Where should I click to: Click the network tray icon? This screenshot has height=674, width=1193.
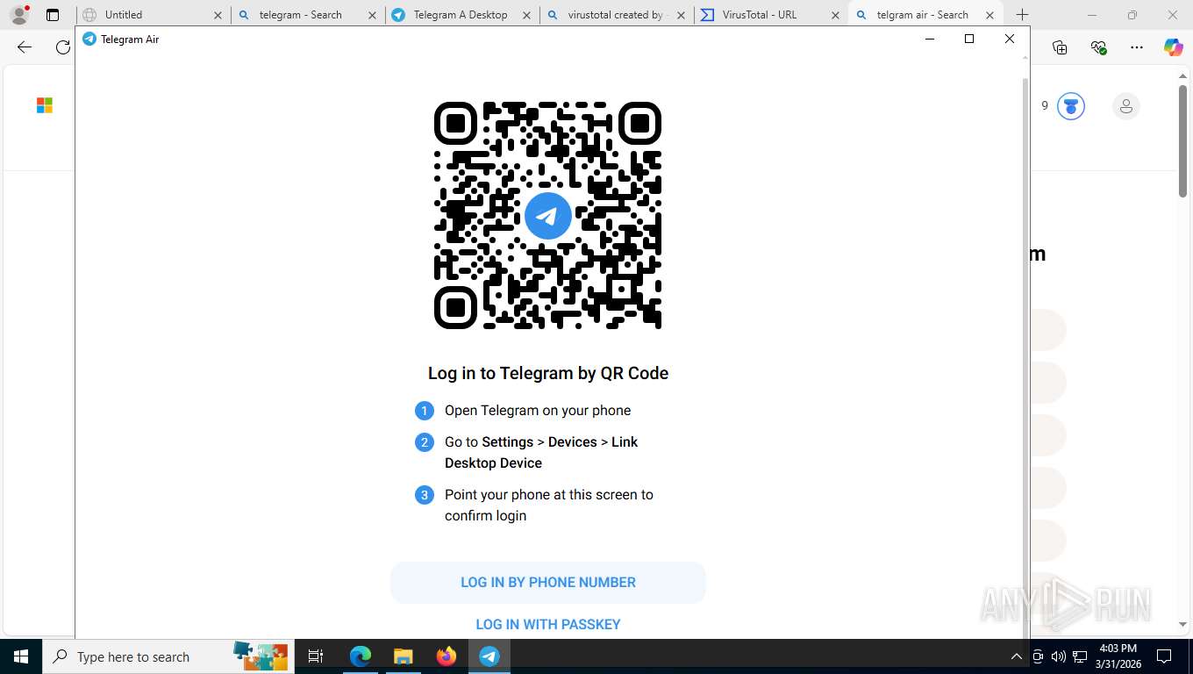(x=1080, y=656)
